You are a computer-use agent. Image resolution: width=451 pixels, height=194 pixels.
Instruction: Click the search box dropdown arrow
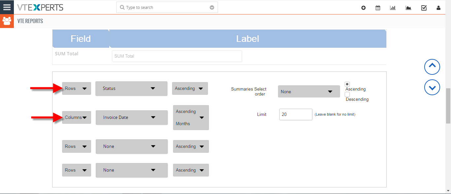click(212, 8)
